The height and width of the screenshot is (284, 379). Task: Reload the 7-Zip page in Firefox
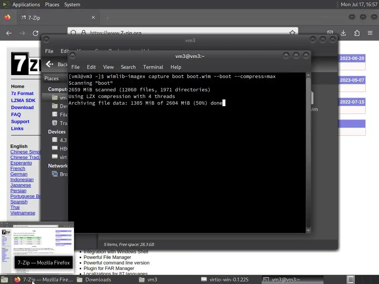click(36, 33)
